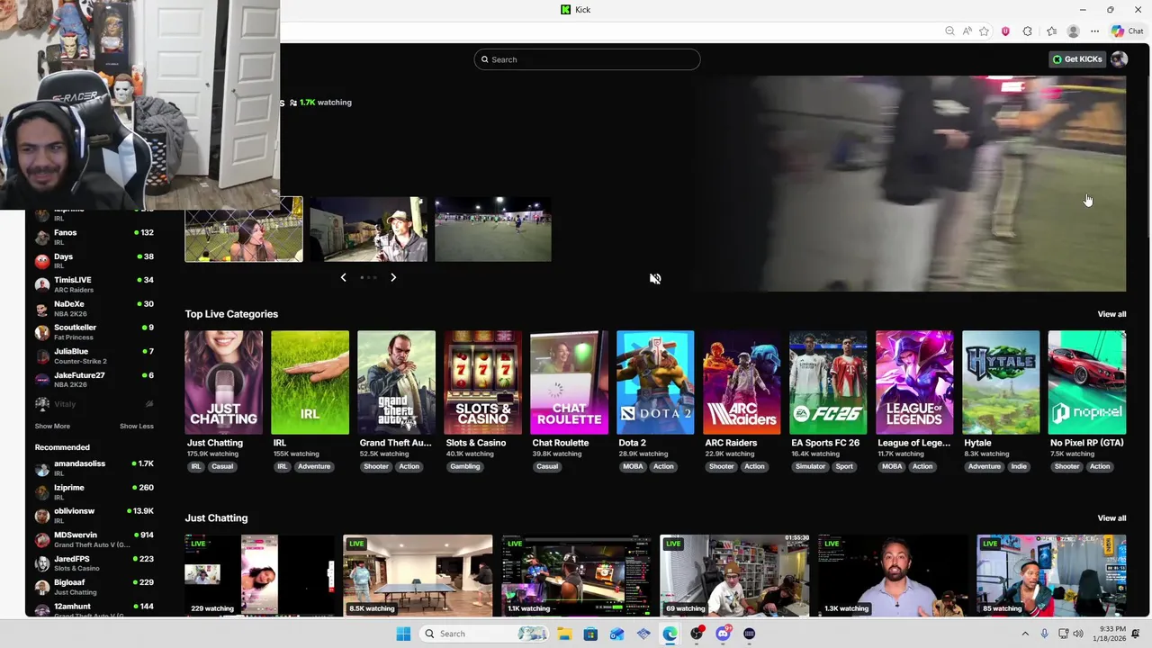Viewport: 1152px width, 648px height.
Task: Open Edge zoom-out magnifier icon
Action: 949,31
